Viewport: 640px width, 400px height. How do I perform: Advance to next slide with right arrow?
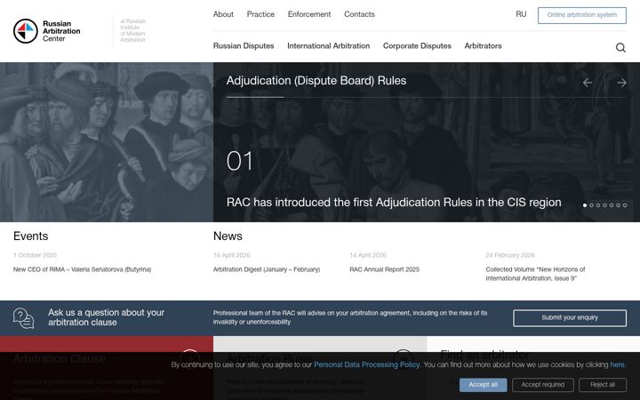click(x=621, y=83)
